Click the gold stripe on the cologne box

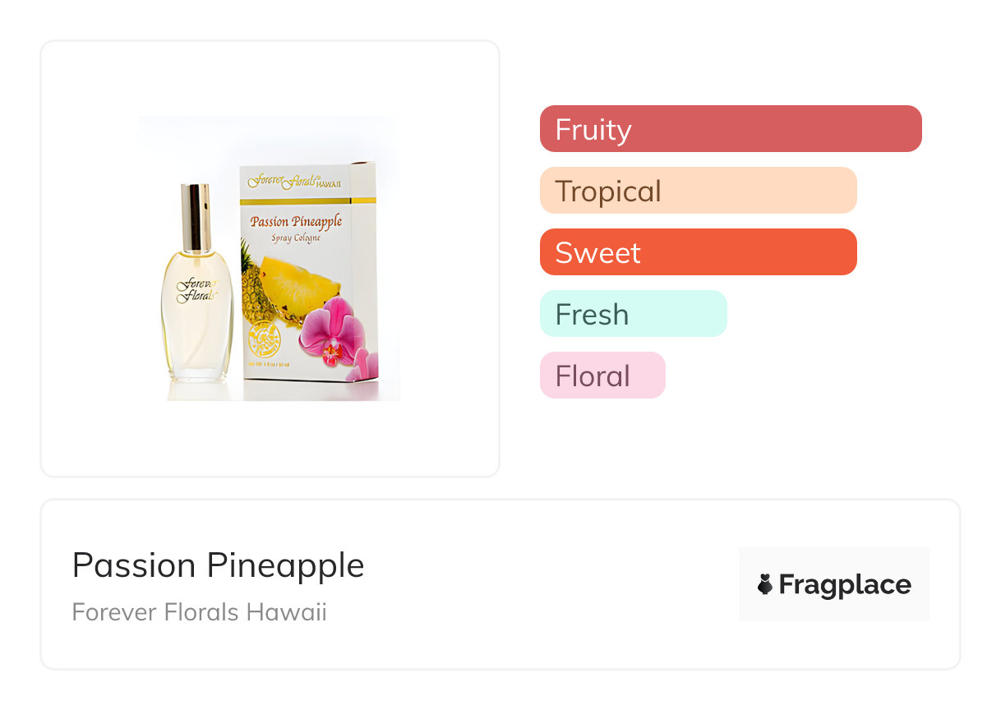pyautogui.click(x=308, y=200)
